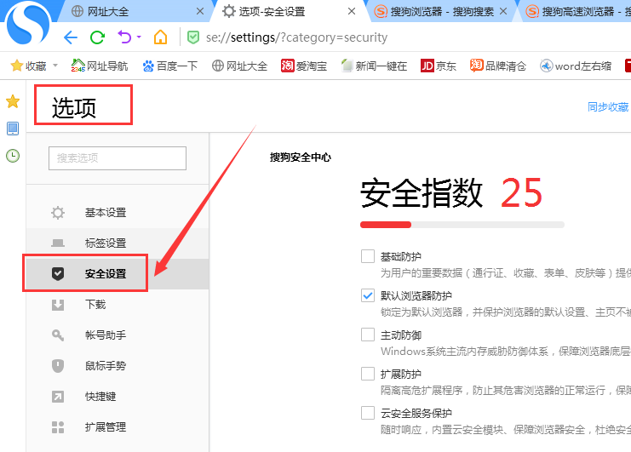Click the key icon beside 帐号助手
The height and width of the screenshot is (452, 631).
pos(58,335)
